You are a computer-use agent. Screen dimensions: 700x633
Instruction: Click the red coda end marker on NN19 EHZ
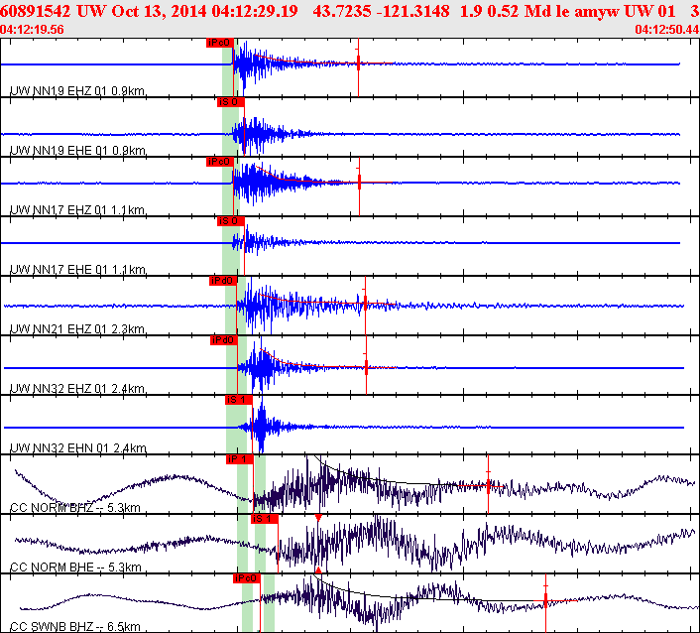tap(358, 63)
